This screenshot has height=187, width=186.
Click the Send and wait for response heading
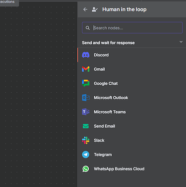click(x=108, y=43)
